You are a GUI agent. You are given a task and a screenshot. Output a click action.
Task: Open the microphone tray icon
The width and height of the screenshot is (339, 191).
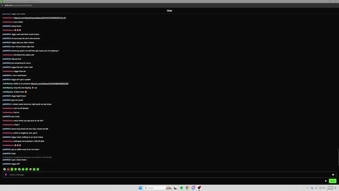click(x=316, y=188)
